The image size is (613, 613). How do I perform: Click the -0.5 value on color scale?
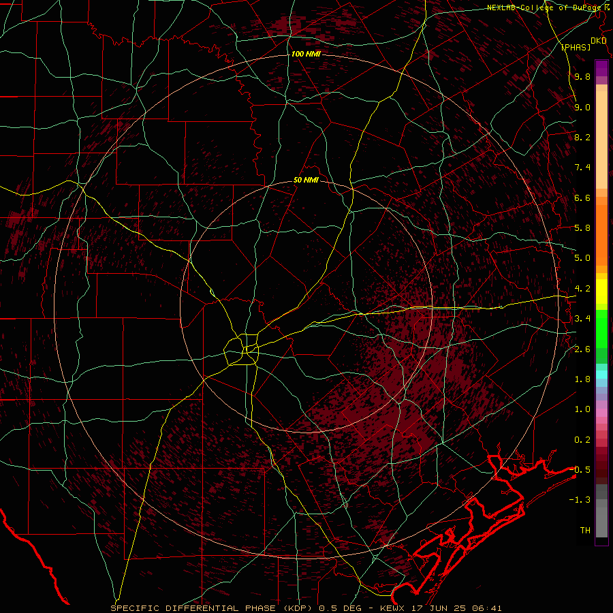tap(580, 470)
